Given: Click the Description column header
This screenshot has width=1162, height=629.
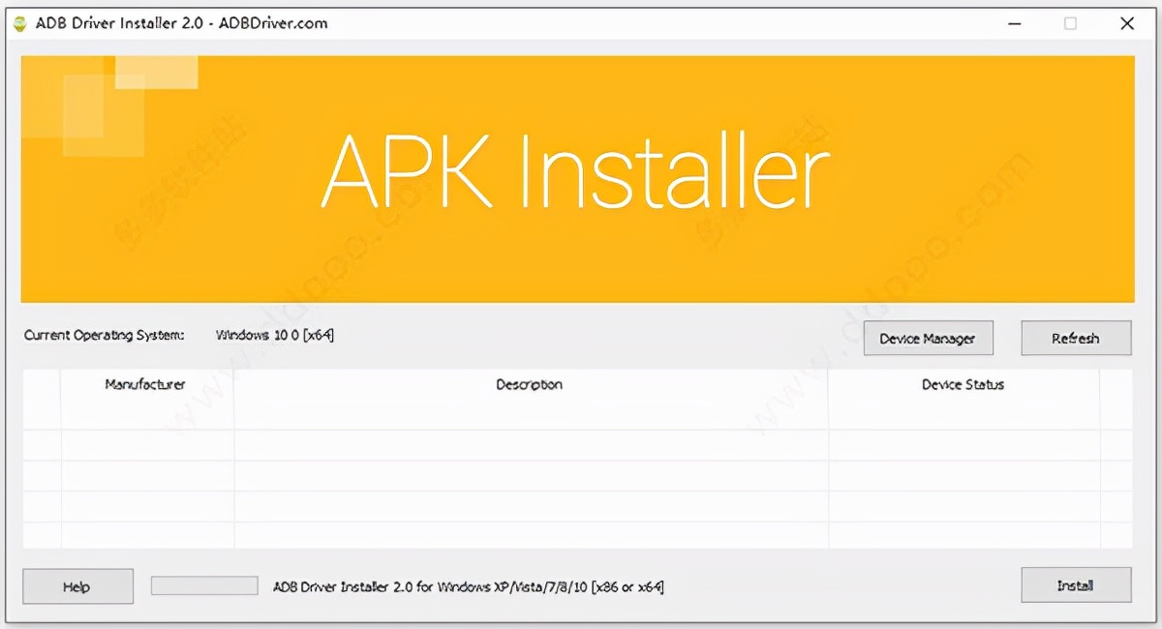Looking at the screenshot, I should [x=530, y=384].
